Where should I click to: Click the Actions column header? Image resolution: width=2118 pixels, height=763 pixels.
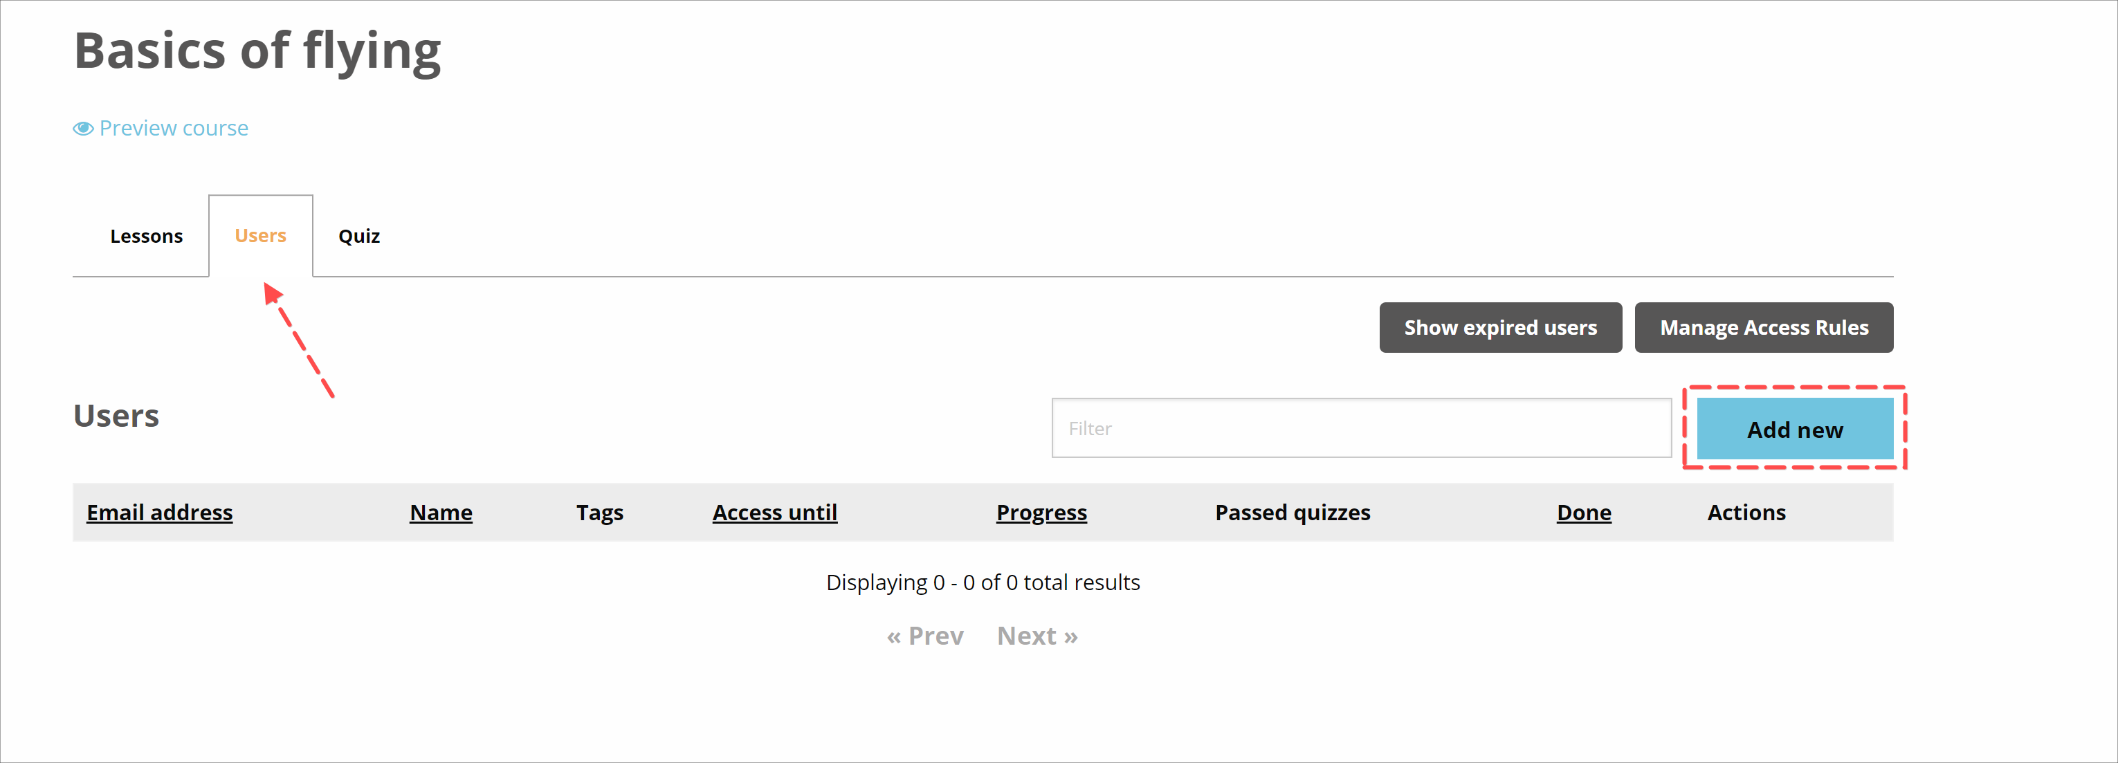pos(1746,512)
